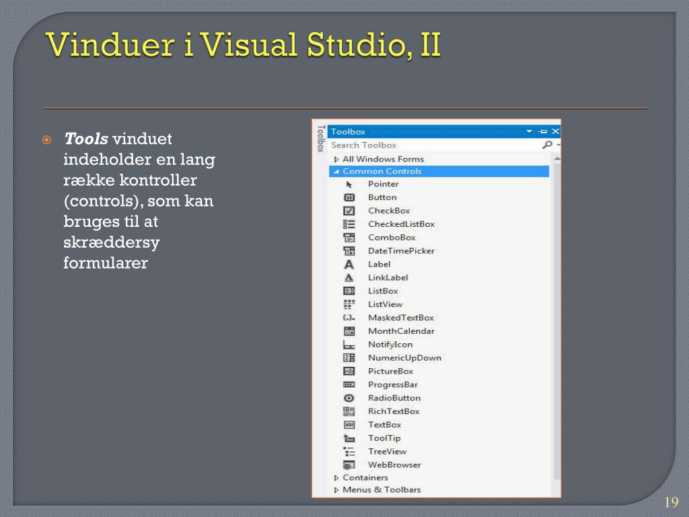Choose the ListView text entry
The image size is (689, 517).
[x=385, y=304]
